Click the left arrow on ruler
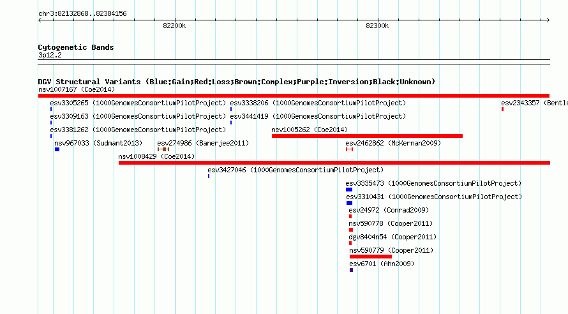 point(40,20)
